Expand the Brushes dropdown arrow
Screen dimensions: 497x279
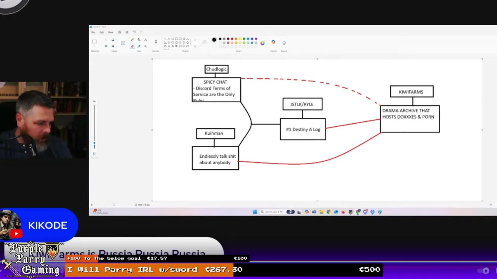[x=156, y=46]
